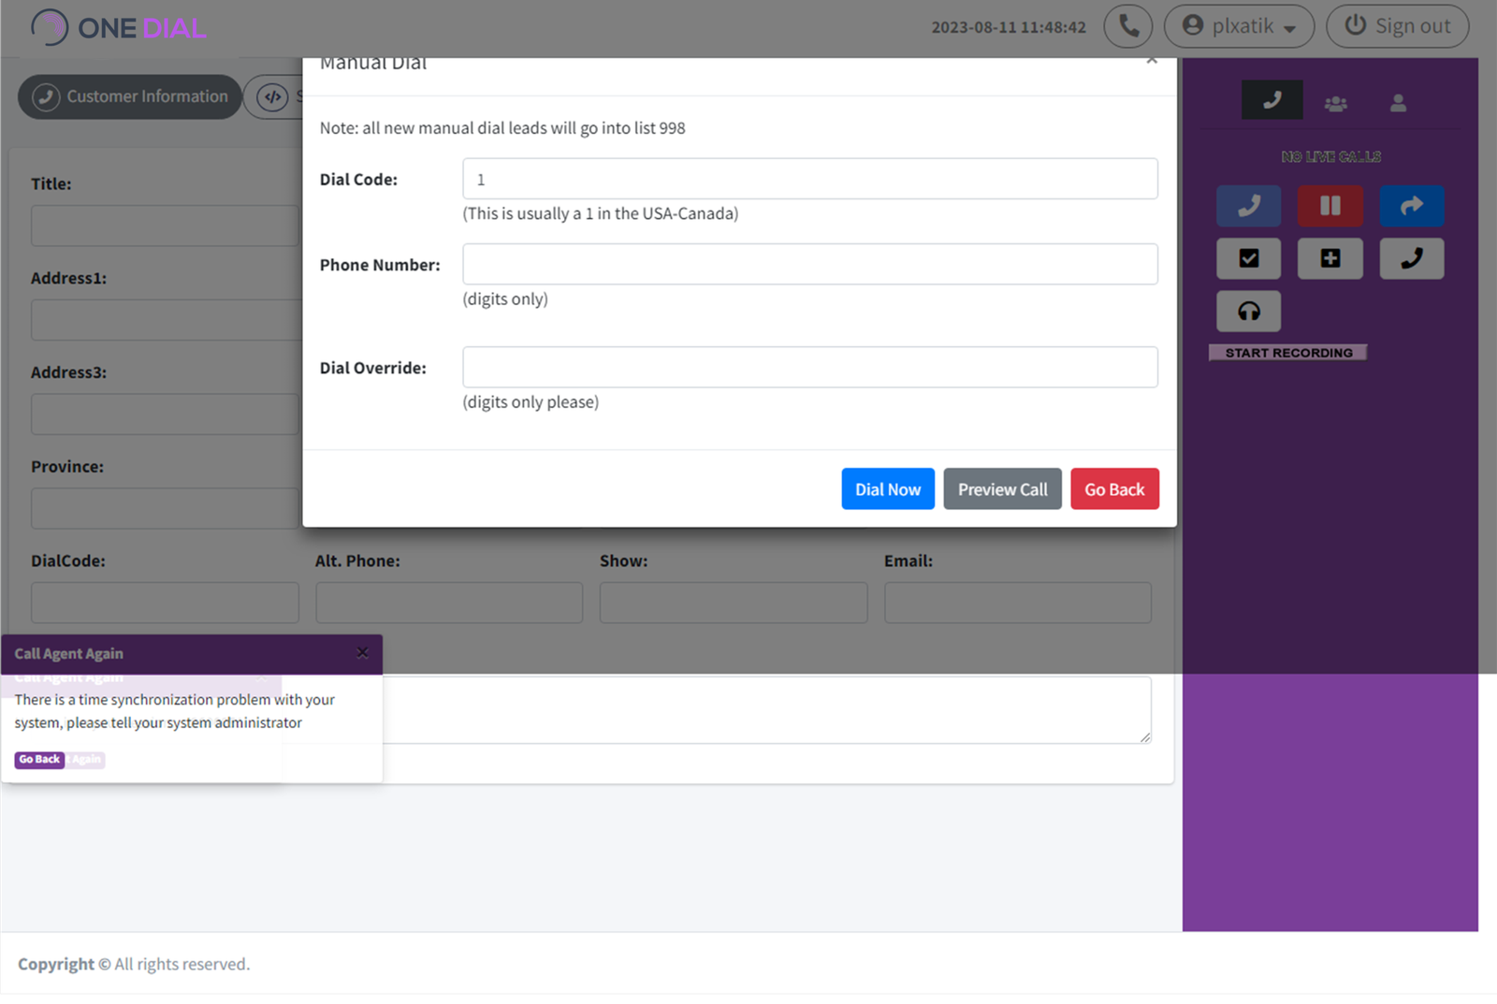1497x1004 pixels.
Task: Click the headset icon button
Action: click(1248, 312)
